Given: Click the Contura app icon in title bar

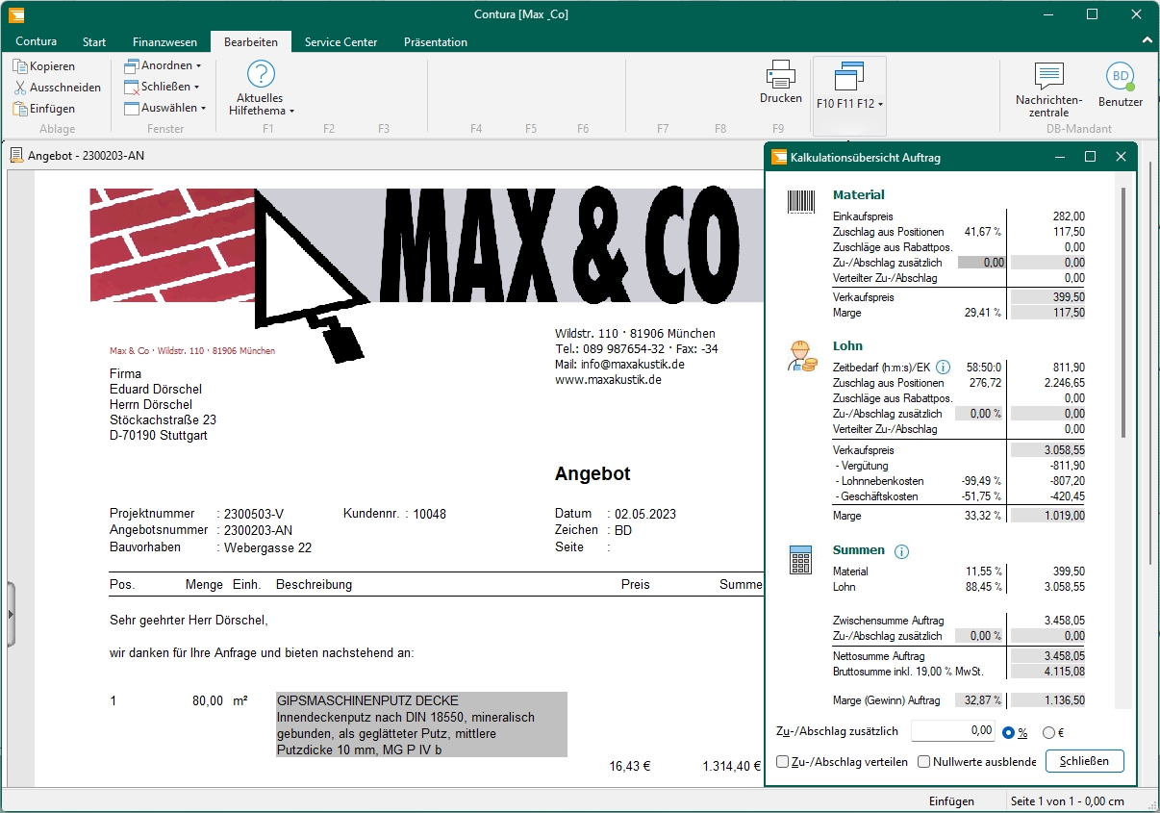Looking at the screenshot, I should coord(15,14).
